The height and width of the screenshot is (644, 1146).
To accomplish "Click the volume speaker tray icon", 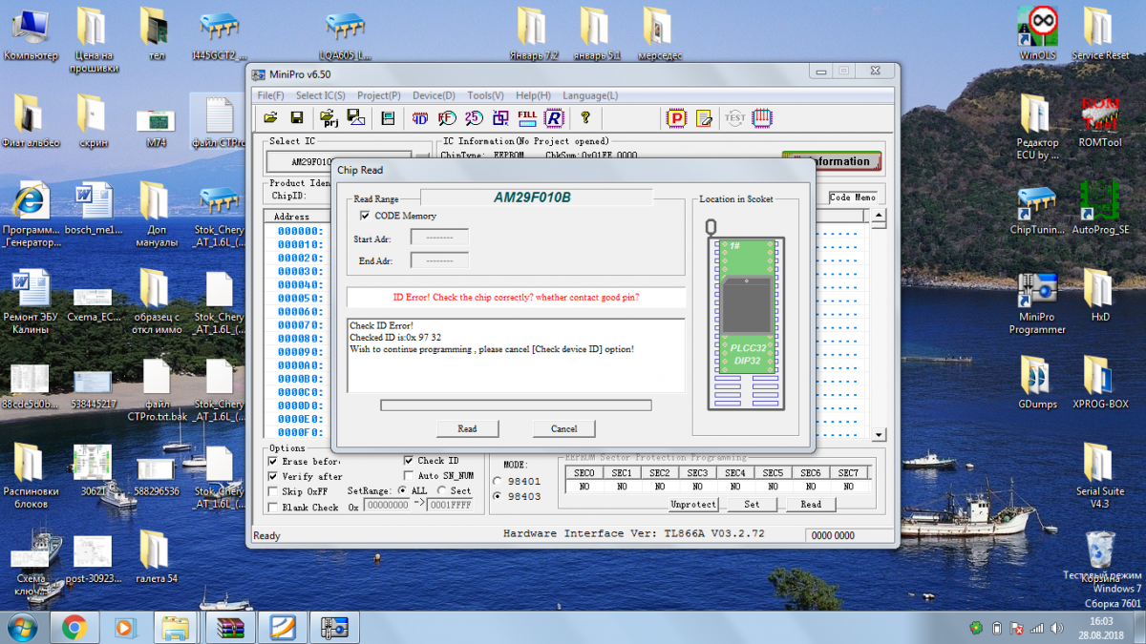I will (1059, 628).
